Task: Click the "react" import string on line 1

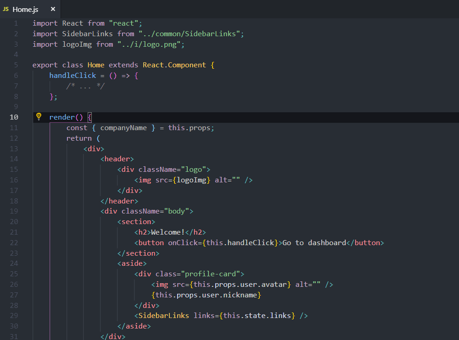Action: tap(125, 23)
